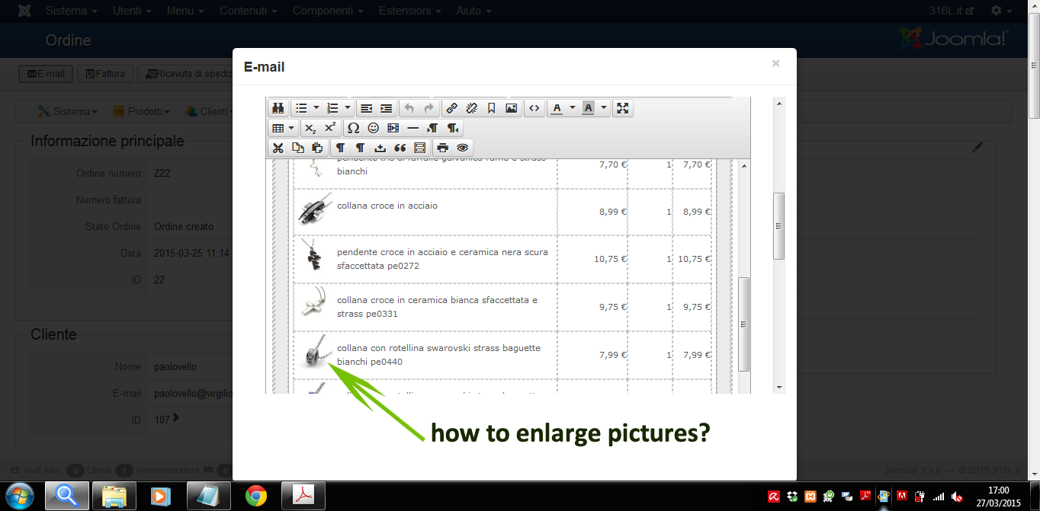Print the editor content
The width and height of the screenshot is (1040, 511).
pos(442,148)
